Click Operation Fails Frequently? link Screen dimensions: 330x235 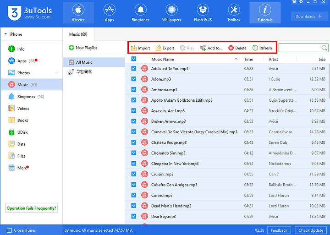click(x=31, y=208)
